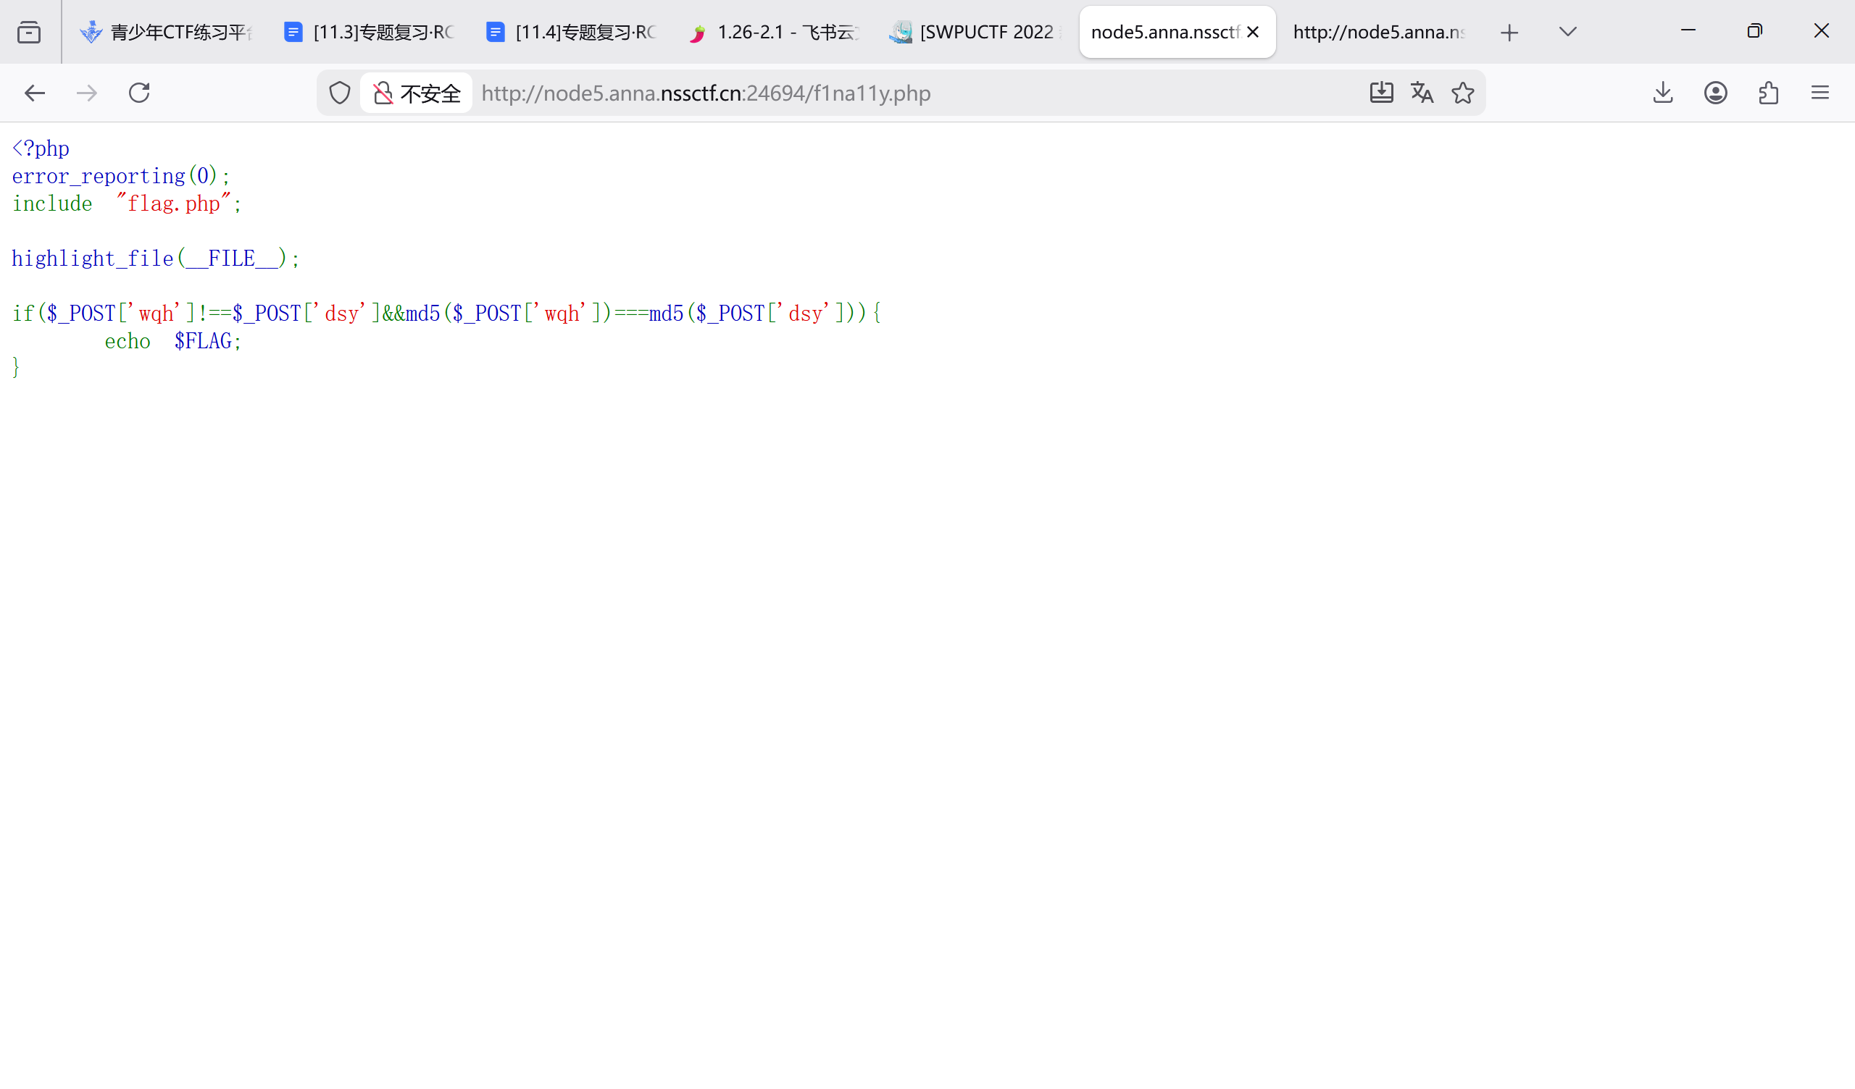The height and width of the screenshot is (1089, 1855).
Task: Close the active node5.anna.nssctf tab
Action: click(1253, 33)
